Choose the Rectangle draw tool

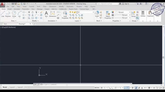[x=23, y=12]
